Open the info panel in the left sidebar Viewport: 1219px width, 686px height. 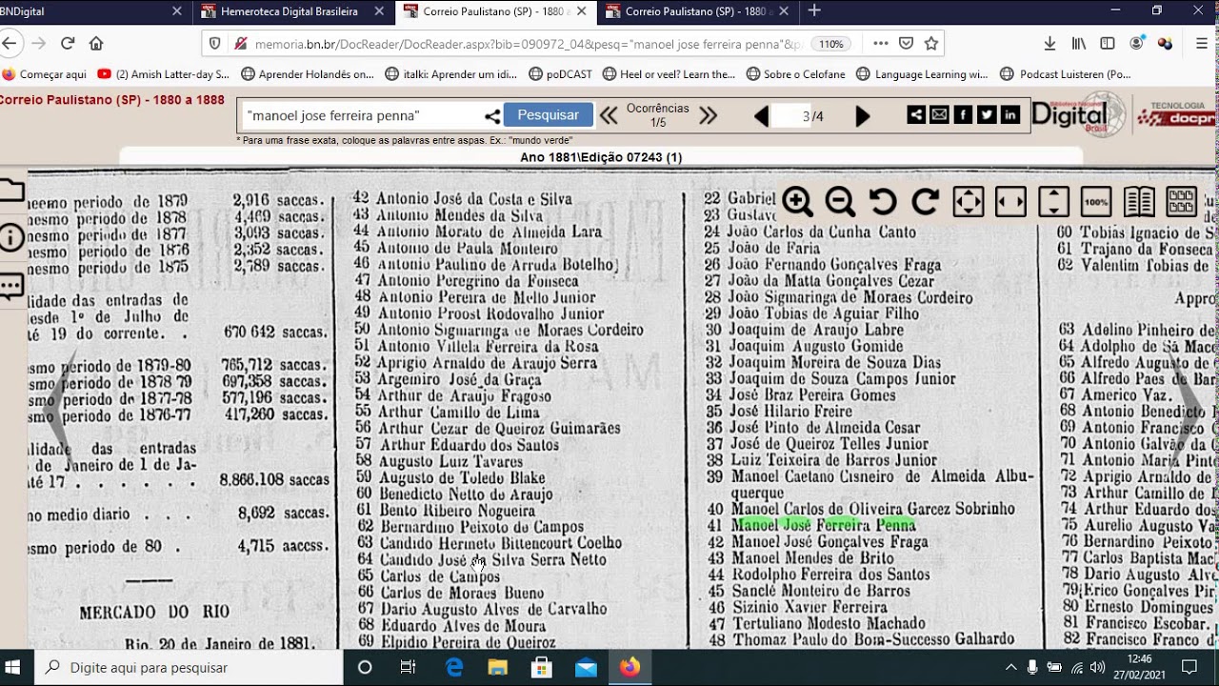pyautogui.click(x=11, y=238)
